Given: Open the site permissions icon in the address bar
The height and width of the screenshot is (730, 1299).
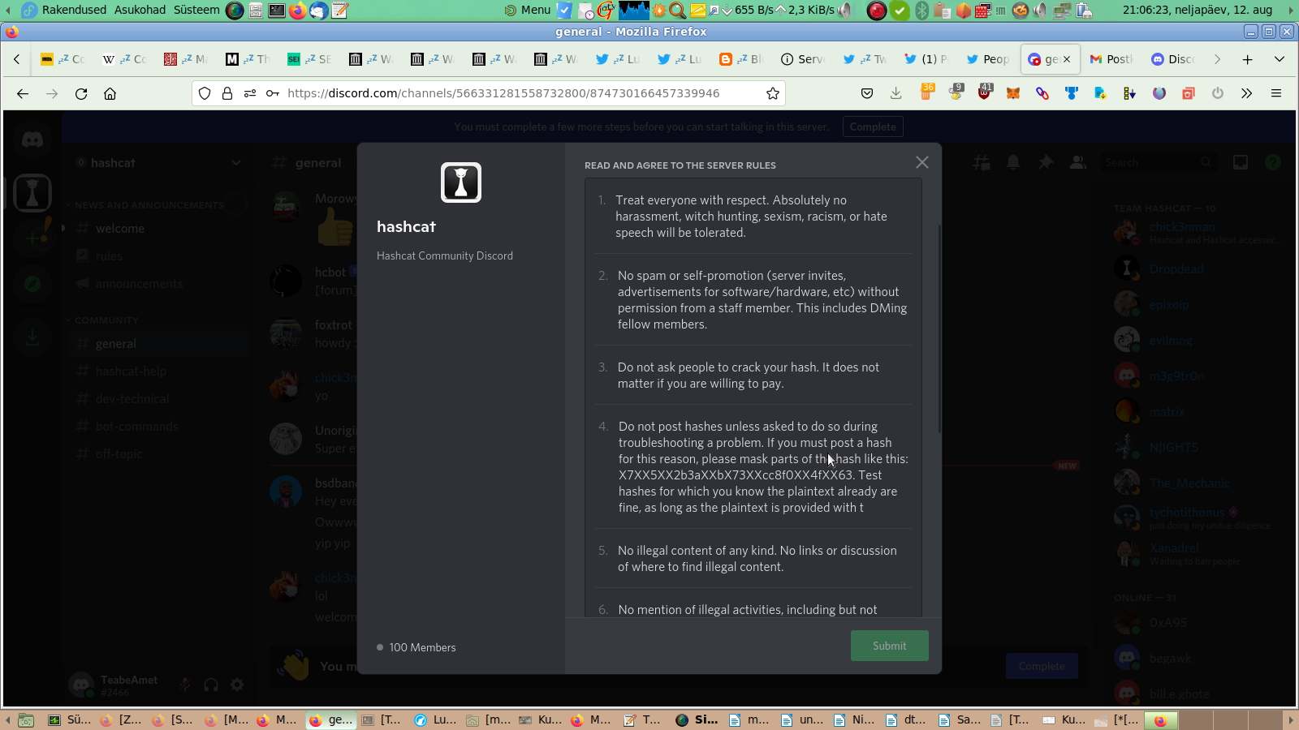Looking at the screenshot, I should pyautogui.click(x=250, y=93).
